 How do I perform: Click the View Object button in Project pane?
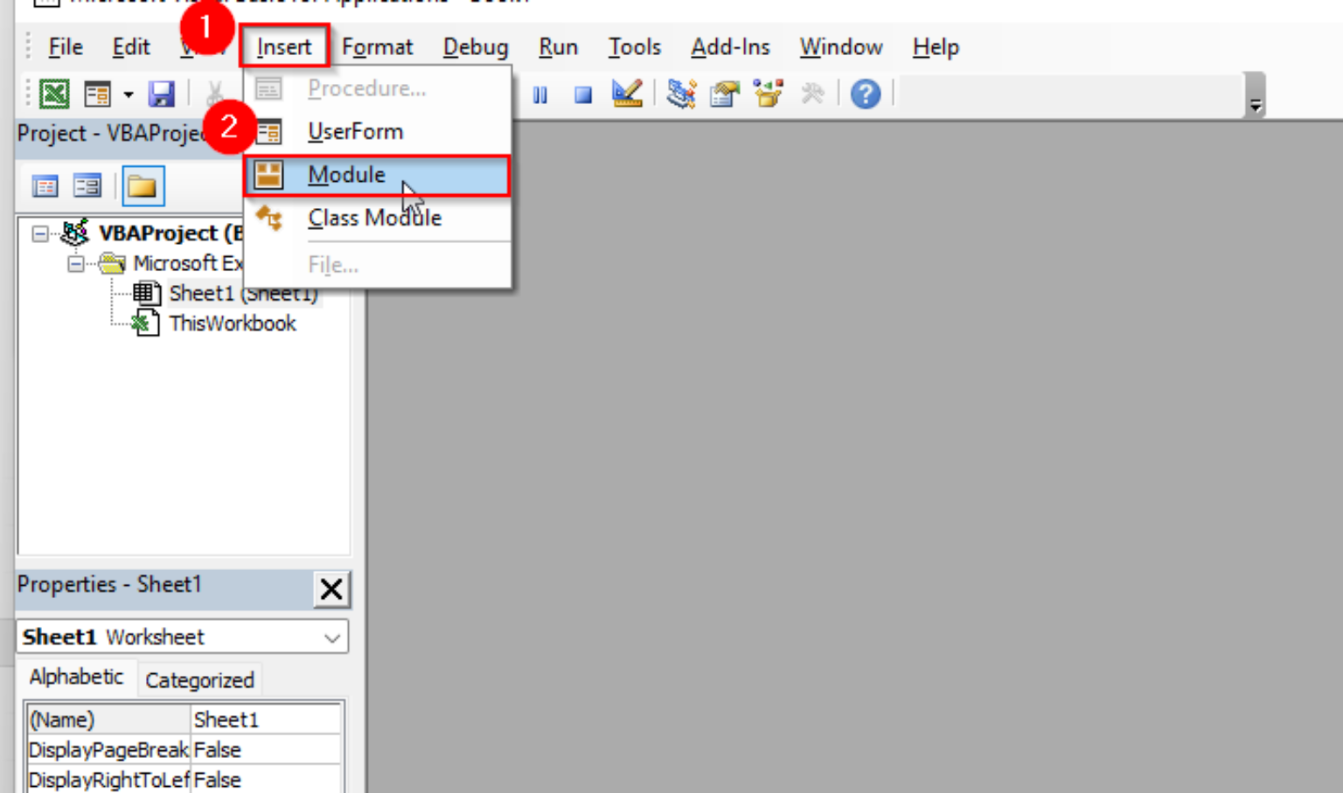(87, 185)
